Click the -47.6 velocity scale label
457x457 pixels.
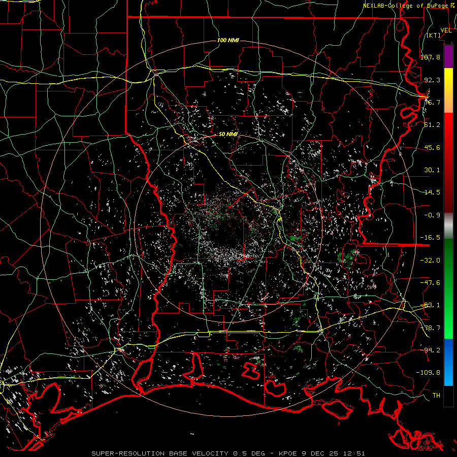(x=430, y=283)
